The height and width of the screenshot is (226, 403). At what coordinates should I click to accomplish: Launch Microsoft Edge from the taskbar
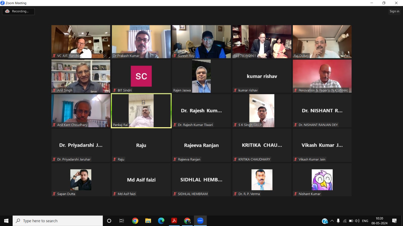(x=161, y=221)
